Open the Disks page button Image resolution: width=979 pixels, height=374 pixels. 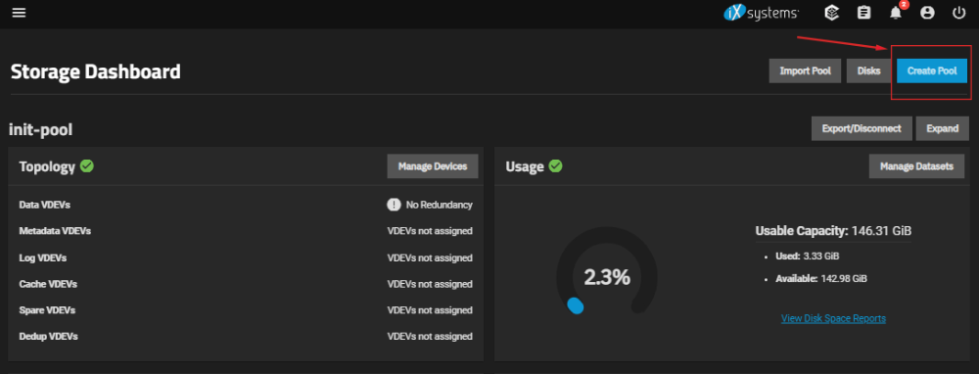(868, 71)
